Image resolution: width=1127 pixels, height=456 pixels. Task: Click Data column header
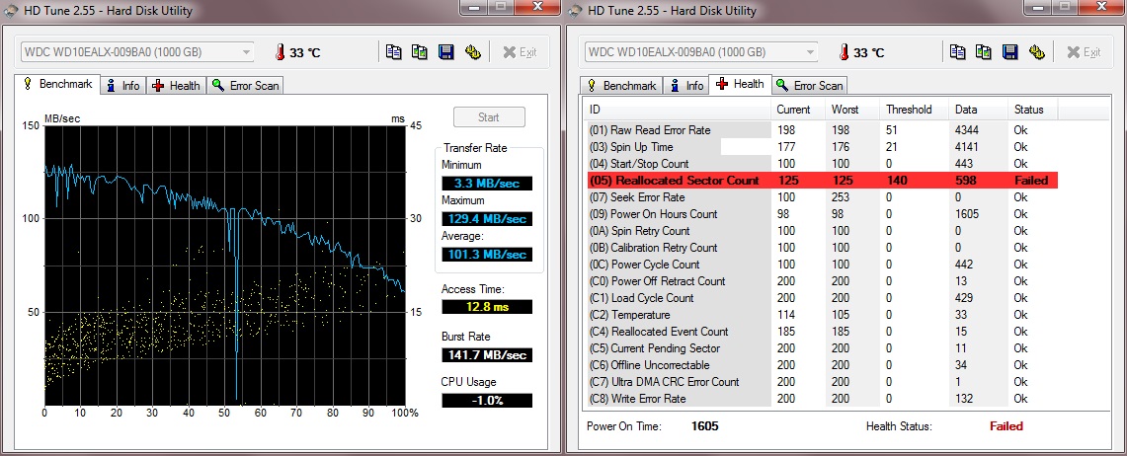[979, 110]
